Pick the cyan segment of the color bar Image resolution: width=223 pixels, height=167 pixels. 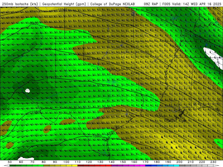[x=176, y=166]
